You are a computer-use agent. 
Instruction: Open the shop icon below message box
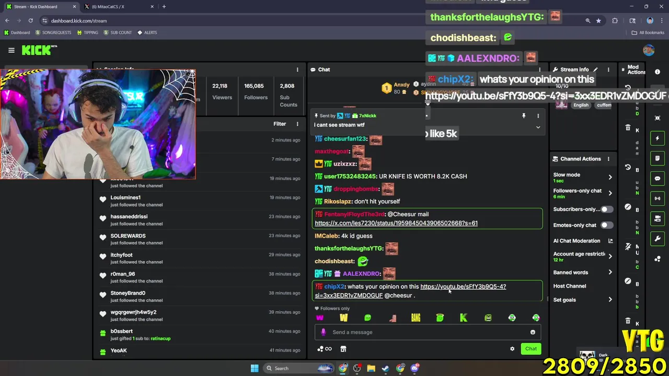coord(343,349)
